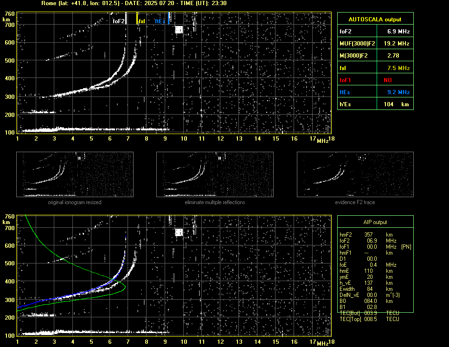The image size is (449, 347).
Task: Click the blue ftEs marker label on top ionogram
Action: (x=160, y=21)
